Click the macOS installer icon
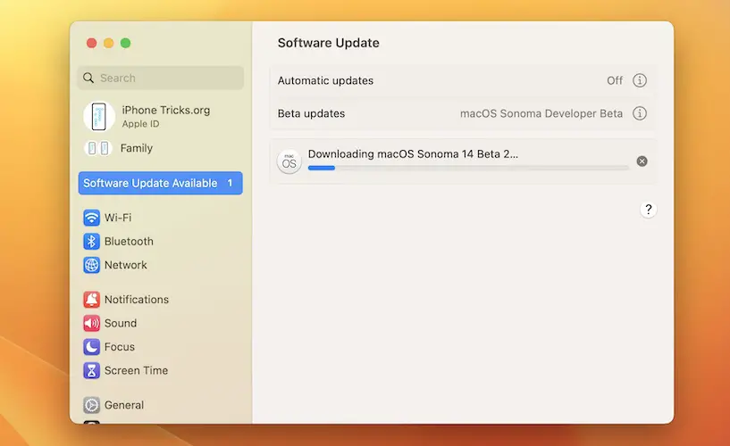Image resolution: width=730 pixels, height=446 pixels. (x=289, y=161)
